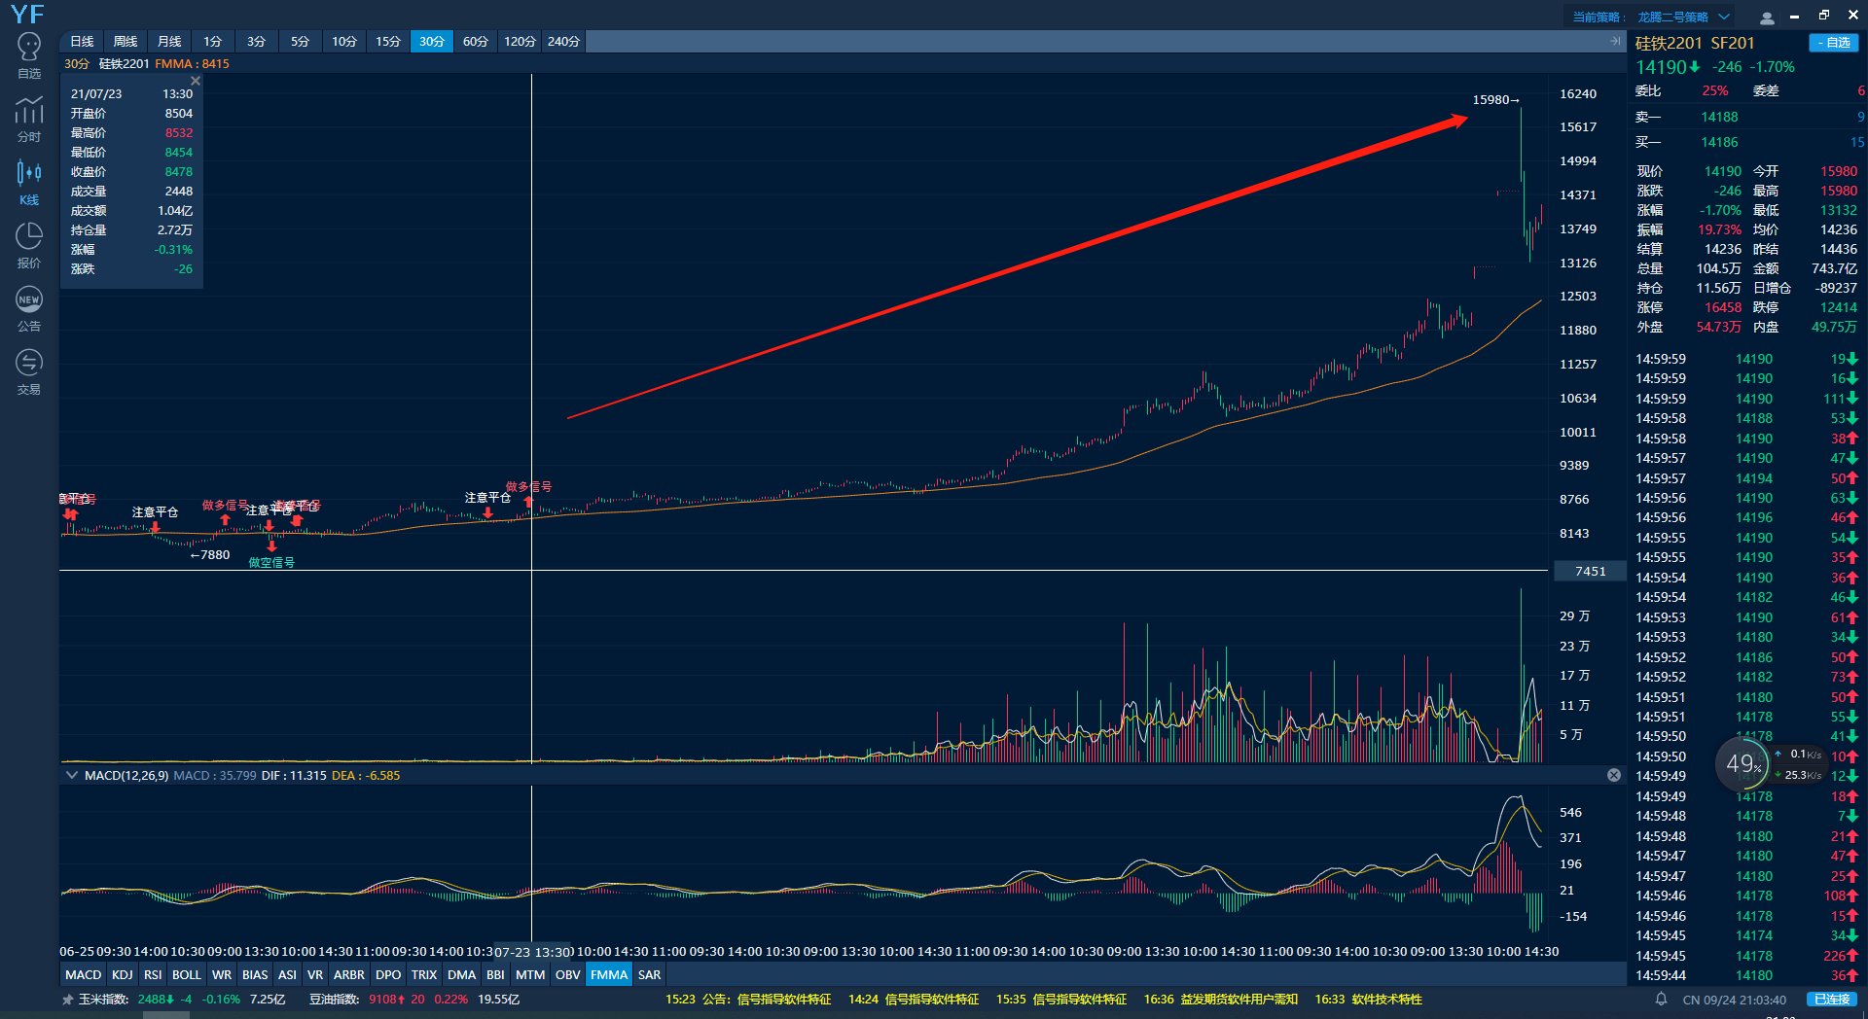Toggle the BOLL indicator
Screen dimensions: 1868x1019
tap(186, 974)
